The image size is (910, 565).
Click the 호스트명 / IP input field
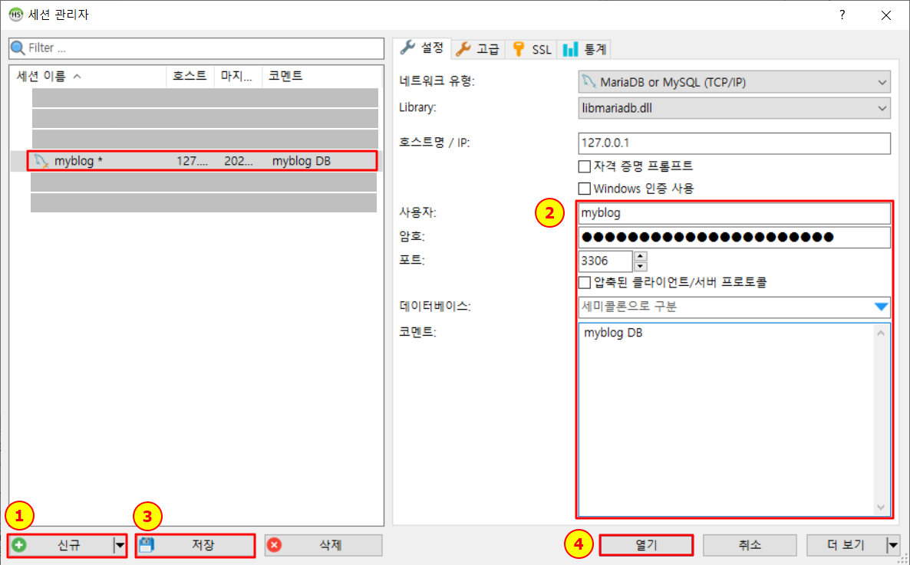(733, 143)
